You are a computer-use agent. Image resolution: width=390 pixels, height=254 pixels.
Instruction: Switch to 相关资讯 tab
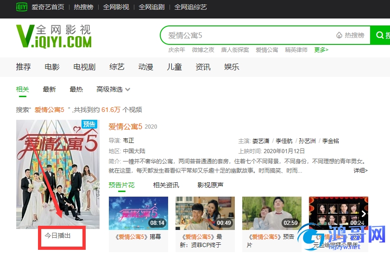166,185
